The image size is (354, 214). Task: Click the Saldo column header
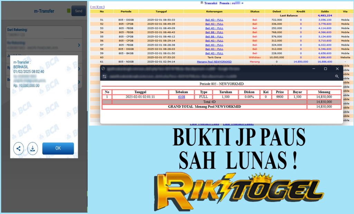[x=325, y=11]
